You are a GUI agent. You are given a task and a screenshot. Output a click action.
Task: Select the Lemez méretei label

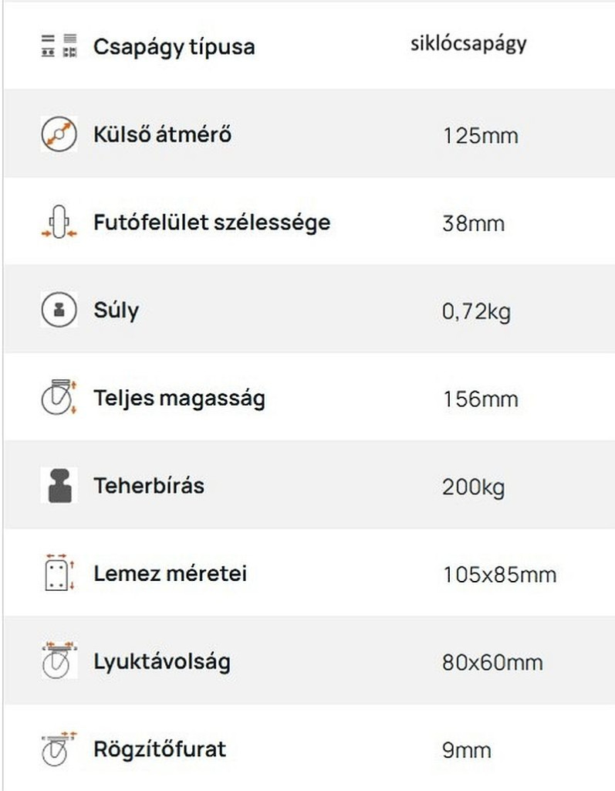170,574
